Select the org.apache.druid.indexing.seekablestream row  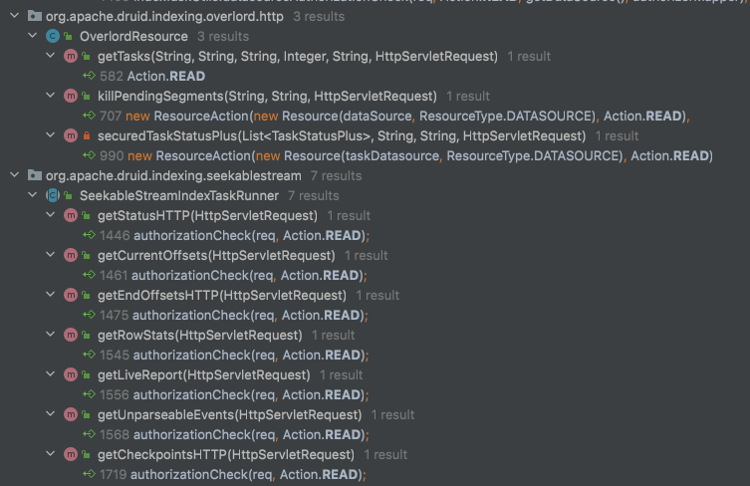(375, 175)
